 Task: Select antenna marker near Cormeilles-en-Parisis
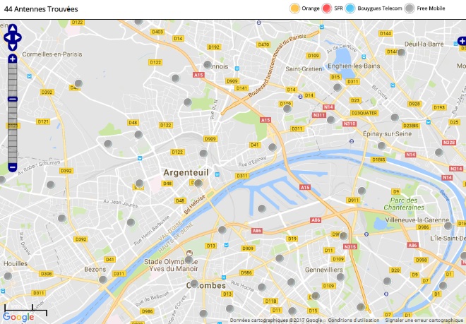click(78, 83)
